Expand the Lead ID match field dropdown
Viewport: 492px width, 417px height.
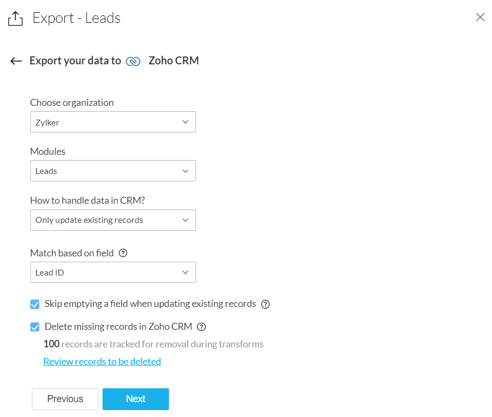[113, 272]
